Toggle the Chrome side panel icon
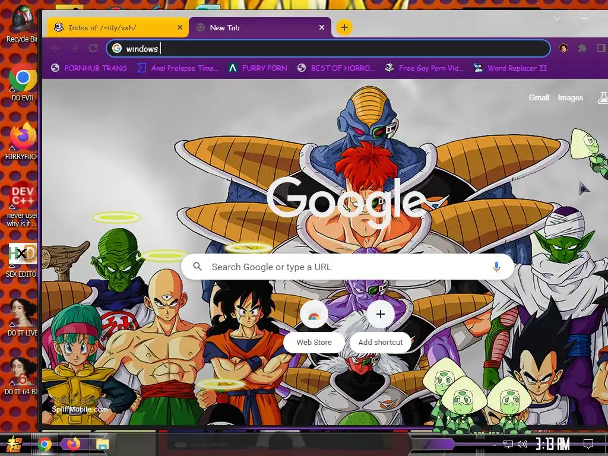This screenshot has height=456, width=608. [601, 48]
